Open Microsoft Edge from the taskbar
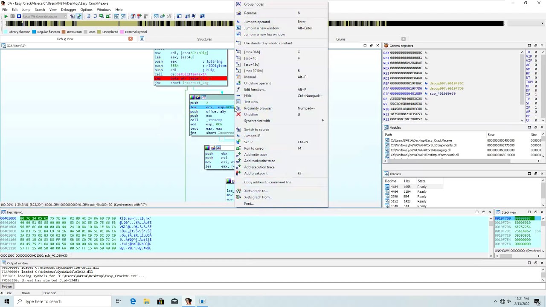The height and width of the screenshot is (307, 546). point(133,301)
